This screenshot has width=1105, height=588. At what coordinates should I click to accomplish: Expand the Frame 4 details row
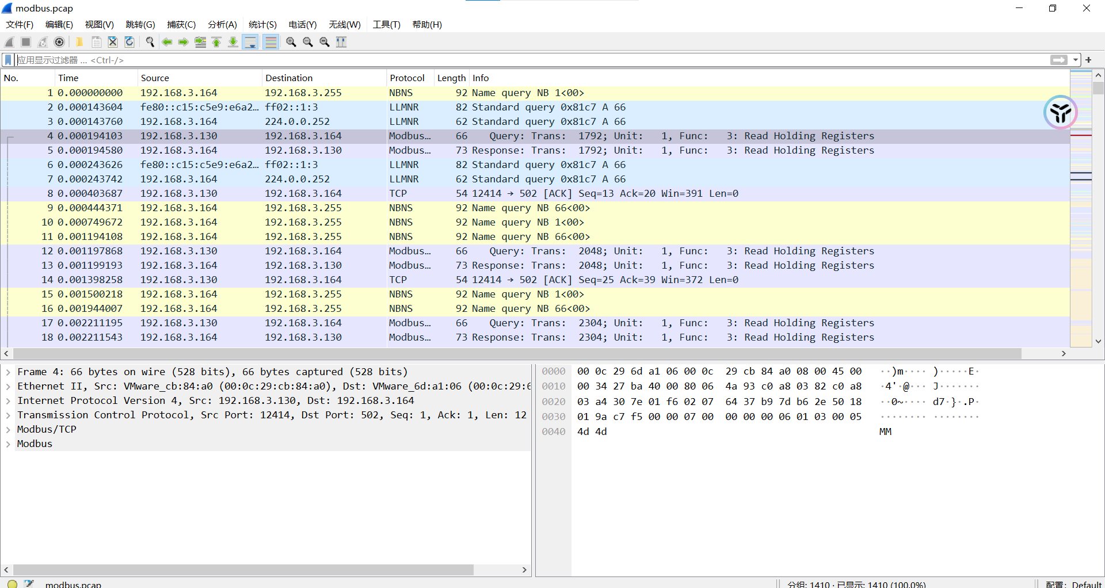(x=8, y=372)
